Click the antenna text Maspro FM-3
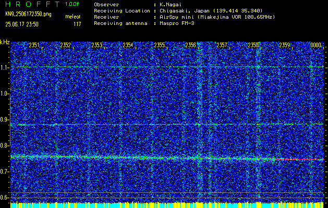The height and width of the screenshot is (208, 328). [177, 23]
